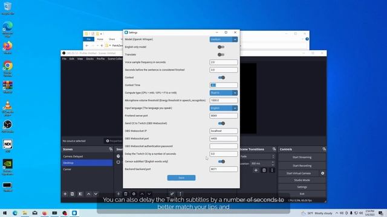
Task: Click OBS Websocket authentication password field
Action: pos(224,146)
